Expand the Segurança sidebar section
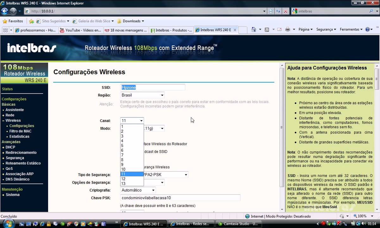 [15, 158]
